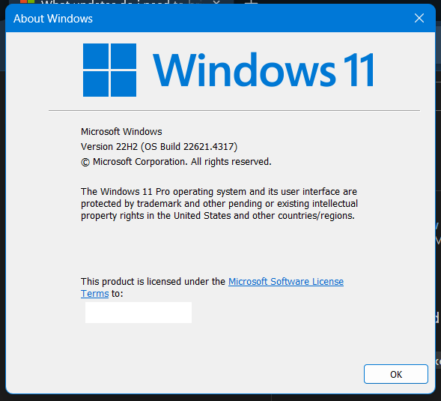Click the About Windows title bar text

(53, 19)
